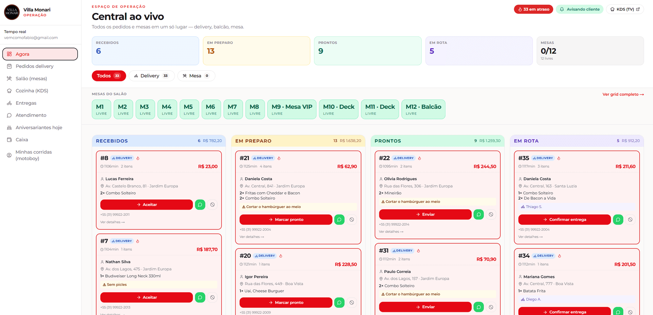Viewport: 653px width, 315px height.
Task: Confirm delivery of order #35
Action: click(565, 220)
